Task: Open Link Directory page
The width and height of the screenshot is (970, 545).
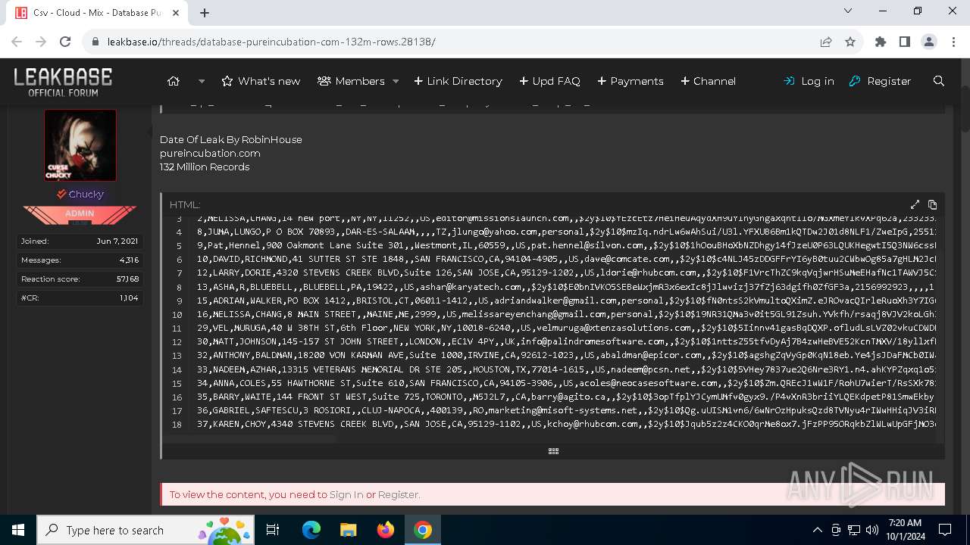Action: click(x=458, y=81)
